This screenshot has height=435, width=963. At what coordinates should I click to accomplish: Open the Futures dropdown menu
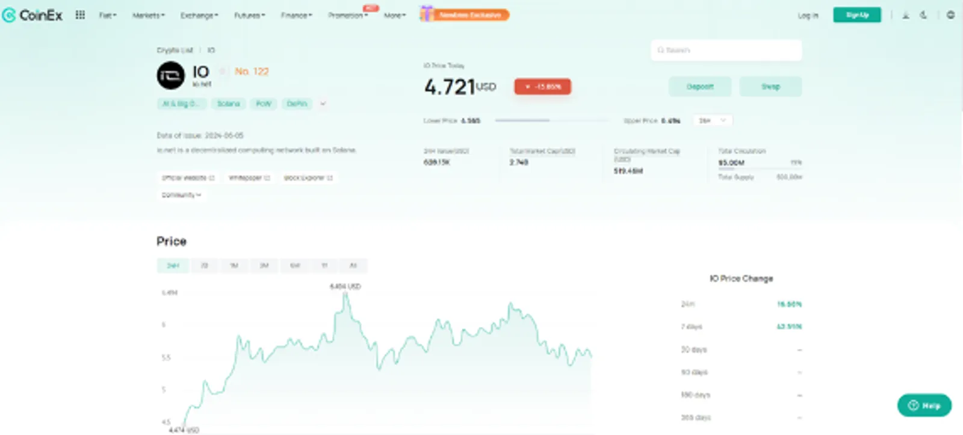pyautogui.click(x=249, y=15)
